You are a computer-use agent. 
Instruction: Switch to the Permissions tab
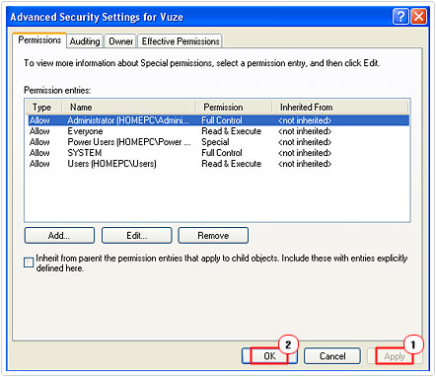tap(39, 40)
